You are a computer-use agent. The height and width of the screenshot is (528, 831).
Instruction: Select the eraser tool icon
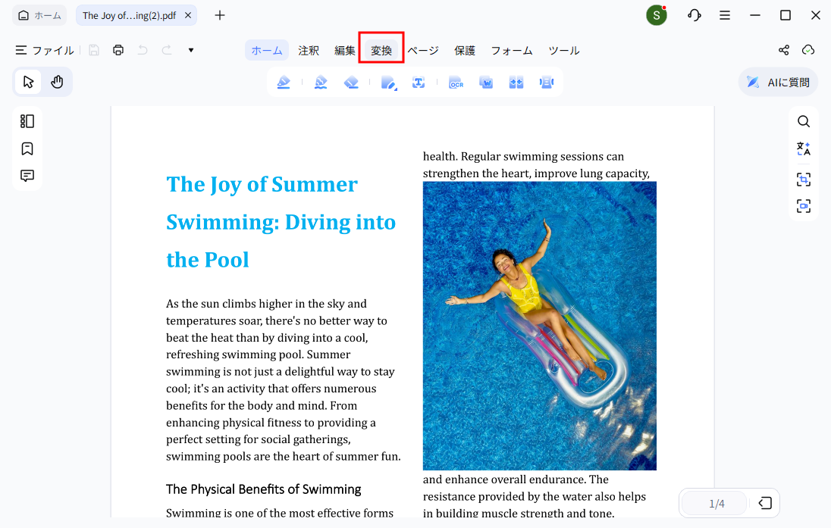coord(351,83)
